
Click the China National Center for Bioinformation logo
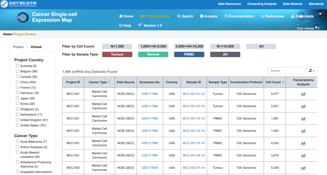[x=18, y=4]
